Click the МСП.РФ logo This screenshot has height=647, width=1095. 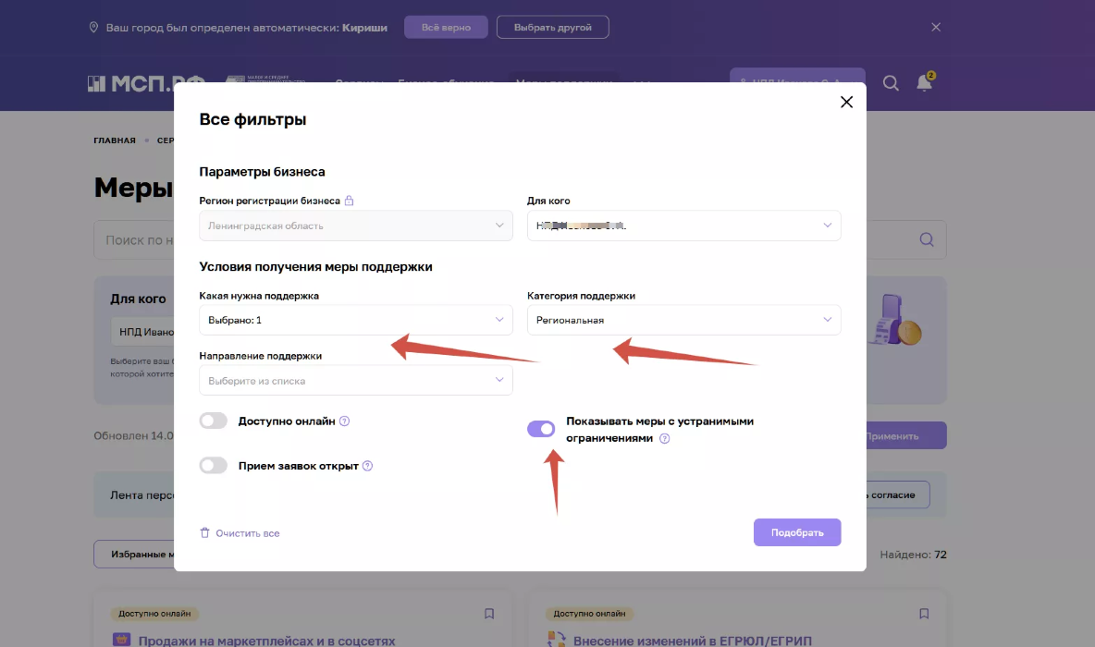click(146, 83)
